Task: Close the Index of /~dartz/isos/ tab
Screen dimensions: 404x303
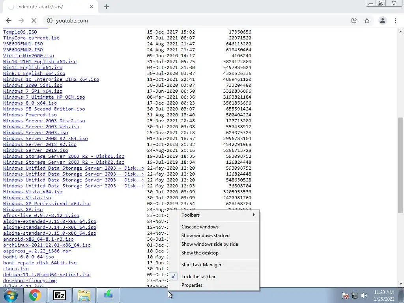Action: click(x=92, y=7)
